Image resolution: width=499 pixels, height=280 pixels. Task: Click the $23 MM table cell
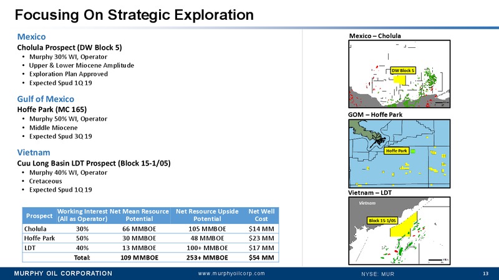click(261, 238)
